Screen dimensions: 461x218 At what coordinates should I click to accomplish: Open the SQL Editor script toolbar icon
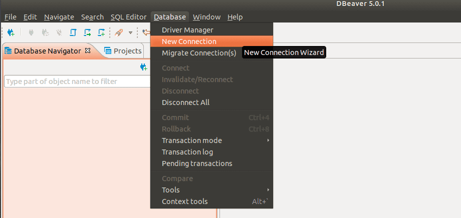73,32
